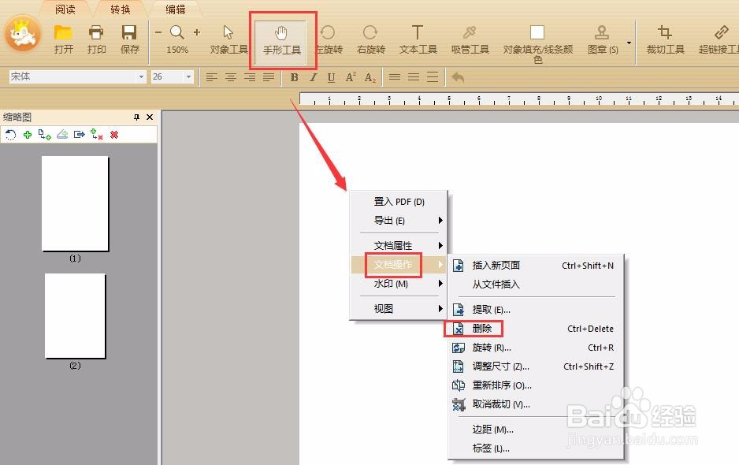Toggle underline formatting

coord(331,77)
